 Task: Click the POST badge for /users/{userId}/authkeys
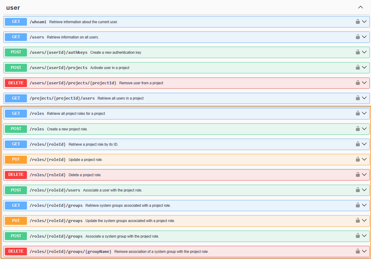16,52
